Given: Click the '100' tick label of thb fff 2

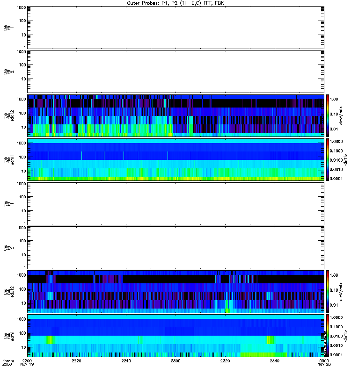Looking at the screenshot, I should point(22,65).
